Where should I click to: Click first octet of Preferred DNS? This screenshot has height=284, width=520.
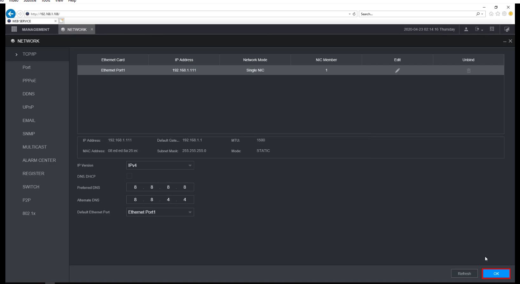point(135,187)
